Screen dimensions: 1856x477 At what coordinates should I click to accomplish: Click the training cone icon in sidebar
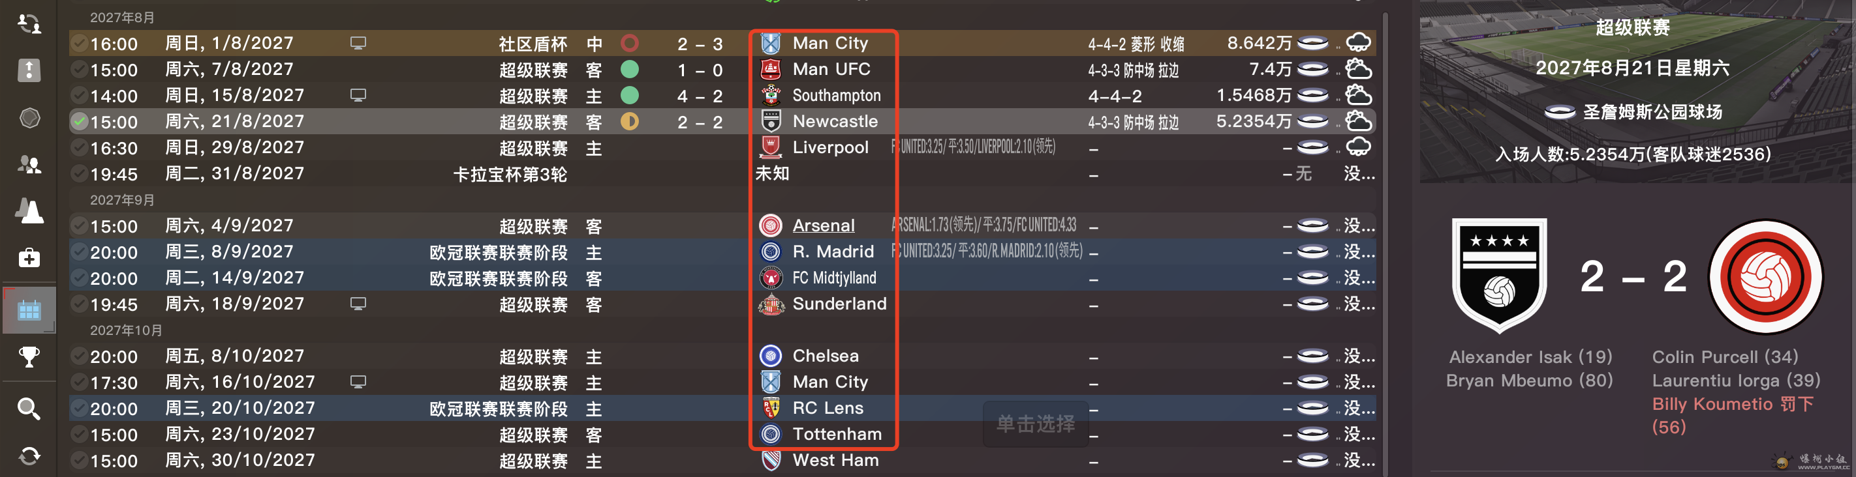click(29, 210)
